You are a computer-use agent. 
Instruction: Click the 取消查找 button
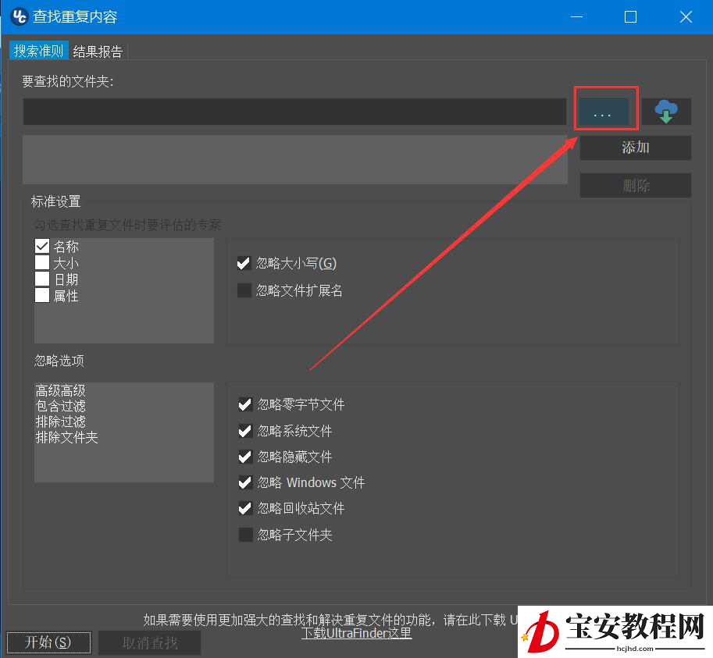coord(150,642)
